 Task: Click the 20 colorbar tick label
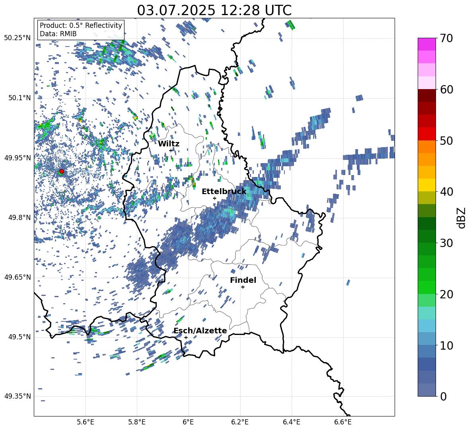tap(446, 294)
